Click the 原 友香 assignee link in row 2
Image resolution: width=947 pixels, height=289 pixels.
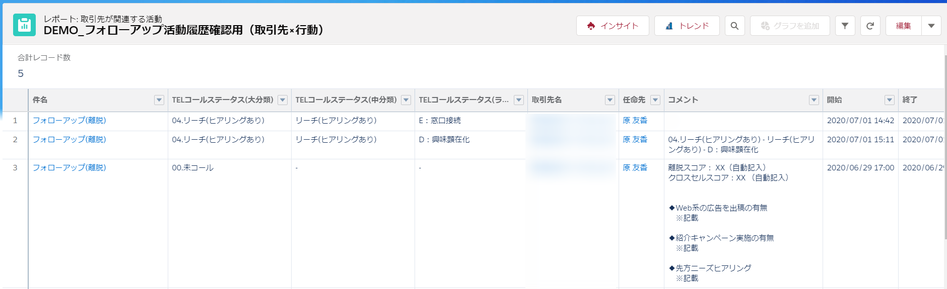[635, 140]
